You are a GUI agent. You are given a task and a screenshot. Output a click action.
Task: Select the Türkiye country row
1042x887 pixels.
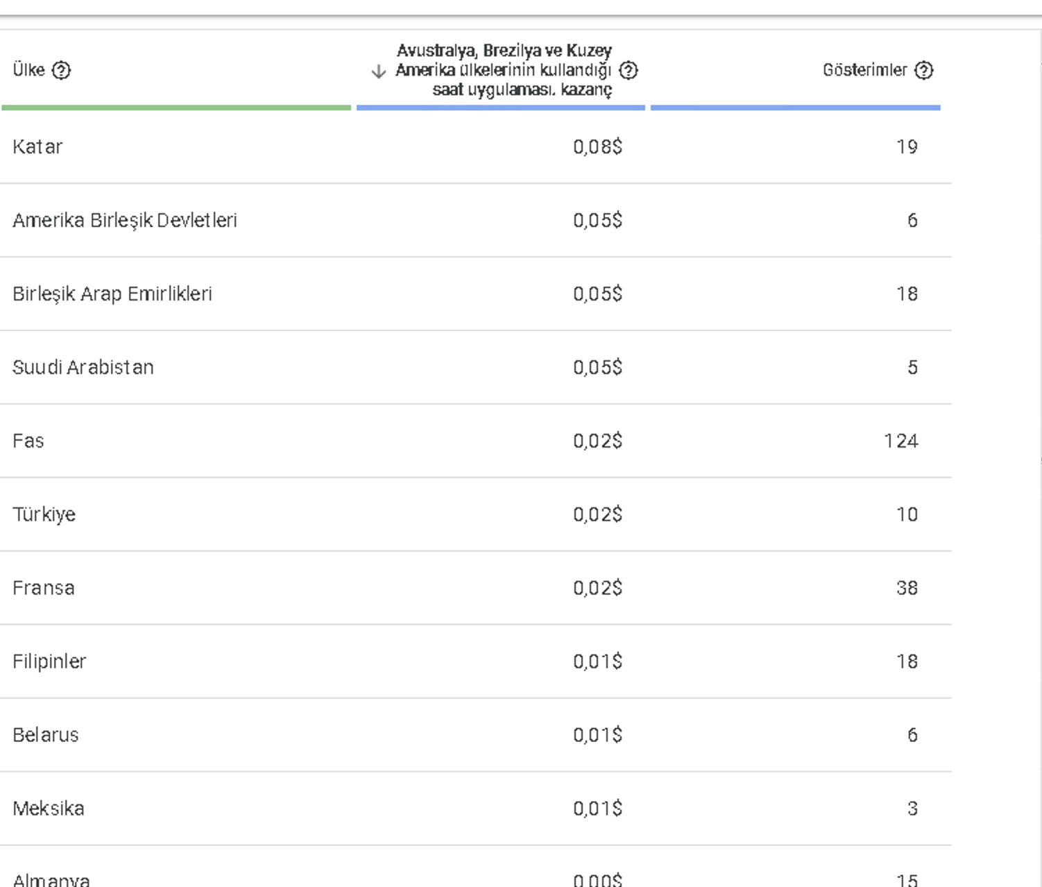[x=475, y=515]
